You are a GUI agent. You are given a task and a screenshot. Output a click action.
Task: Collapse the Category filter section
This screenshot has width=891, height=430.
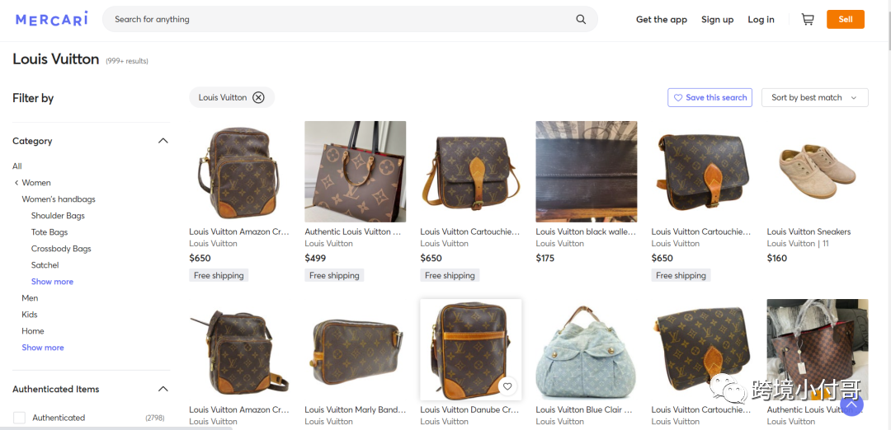[163, 141]
